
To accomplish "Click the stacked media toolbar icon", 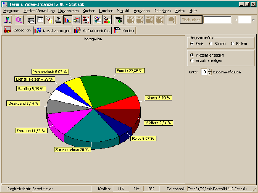I will coord(31,19).
